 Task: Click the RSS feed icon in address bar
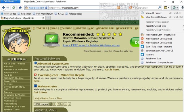[118, 8]
